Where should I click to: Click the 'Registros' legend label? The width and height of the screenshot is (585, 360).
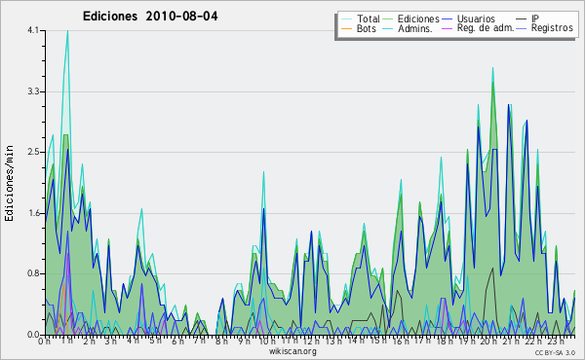click(552, 28)
